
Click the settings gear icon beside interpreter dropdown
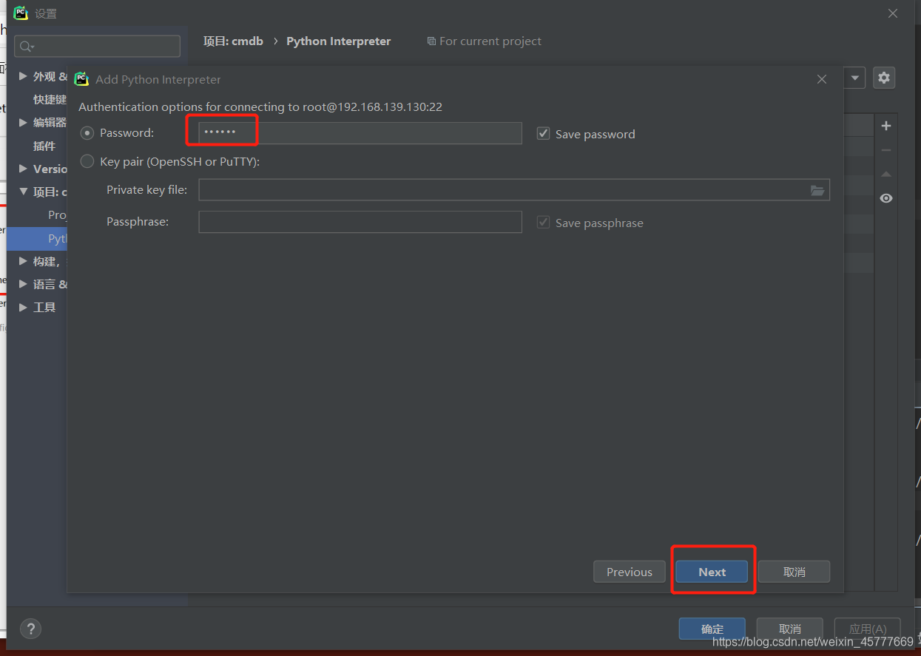click(x=884, y=78)
